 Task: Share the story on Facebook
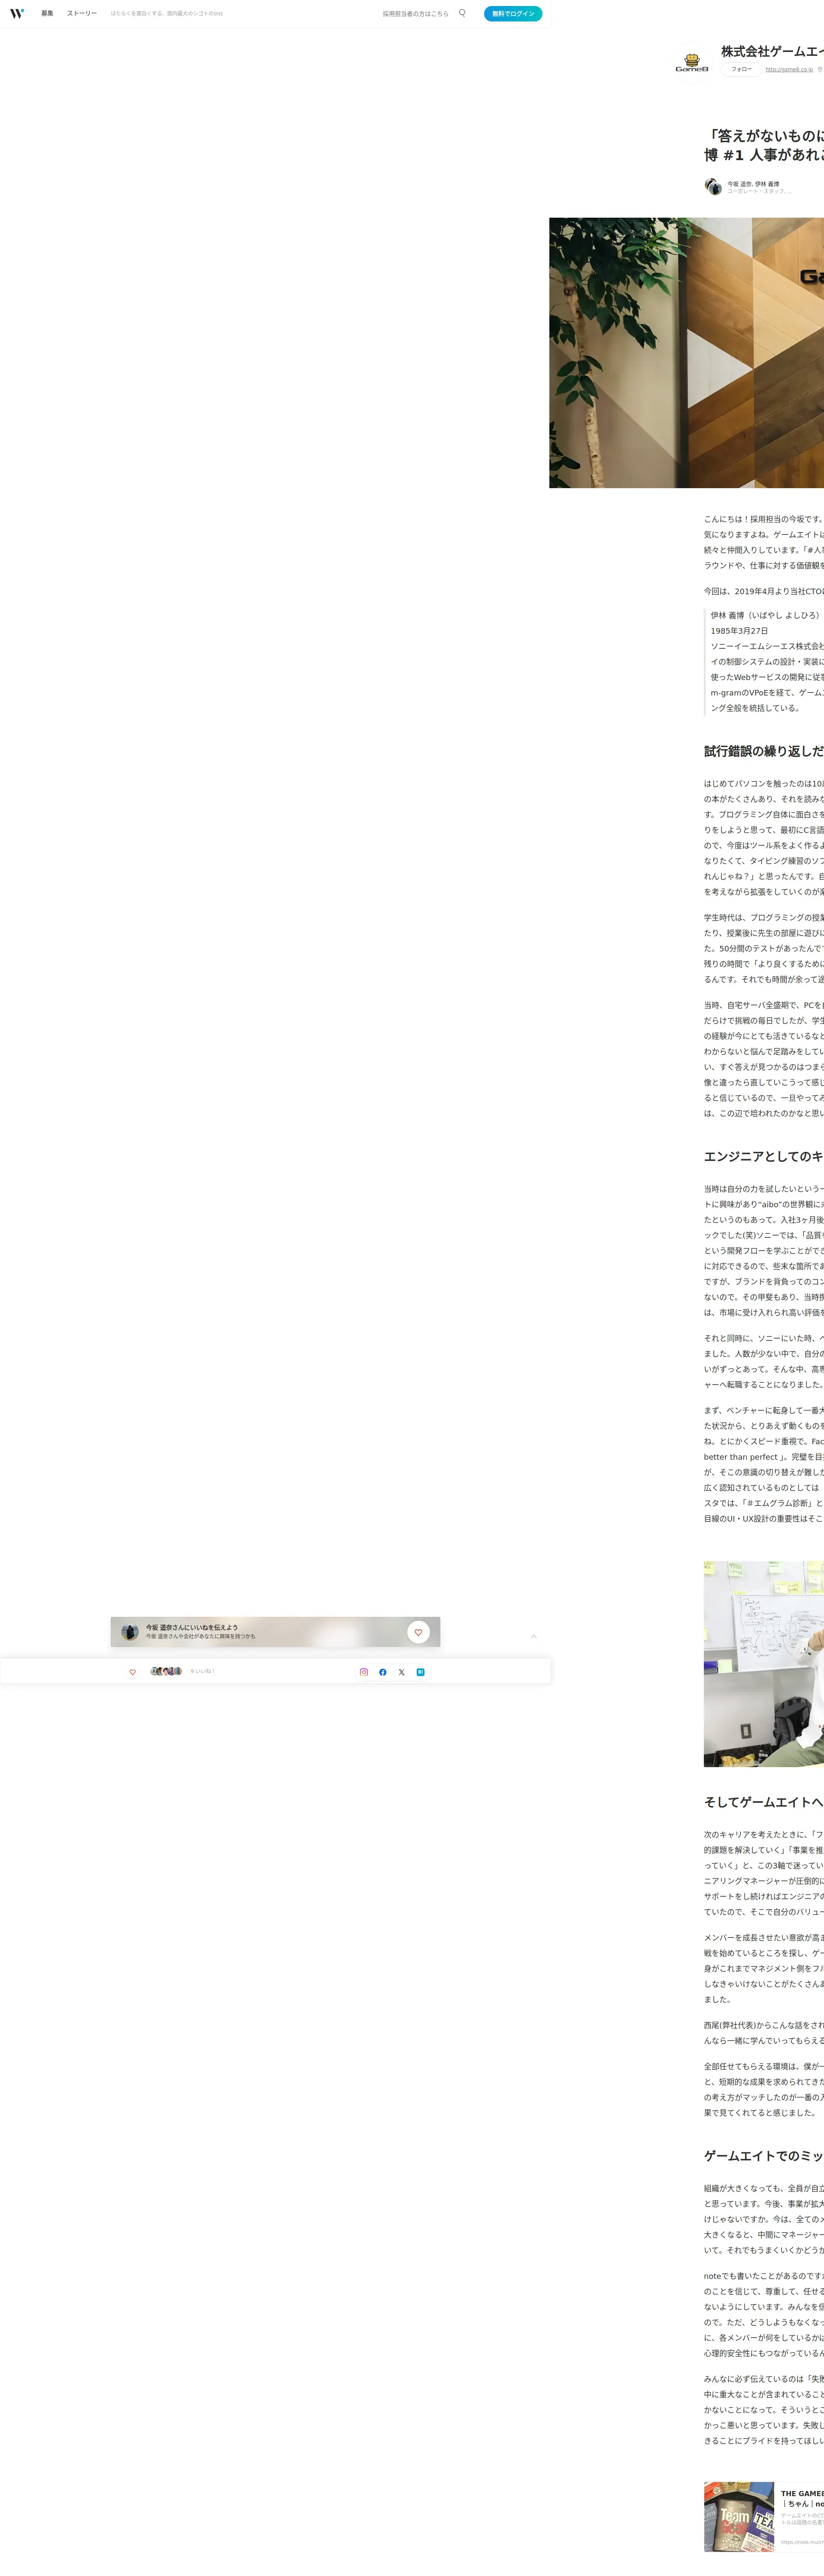(x=382, y=1672)
